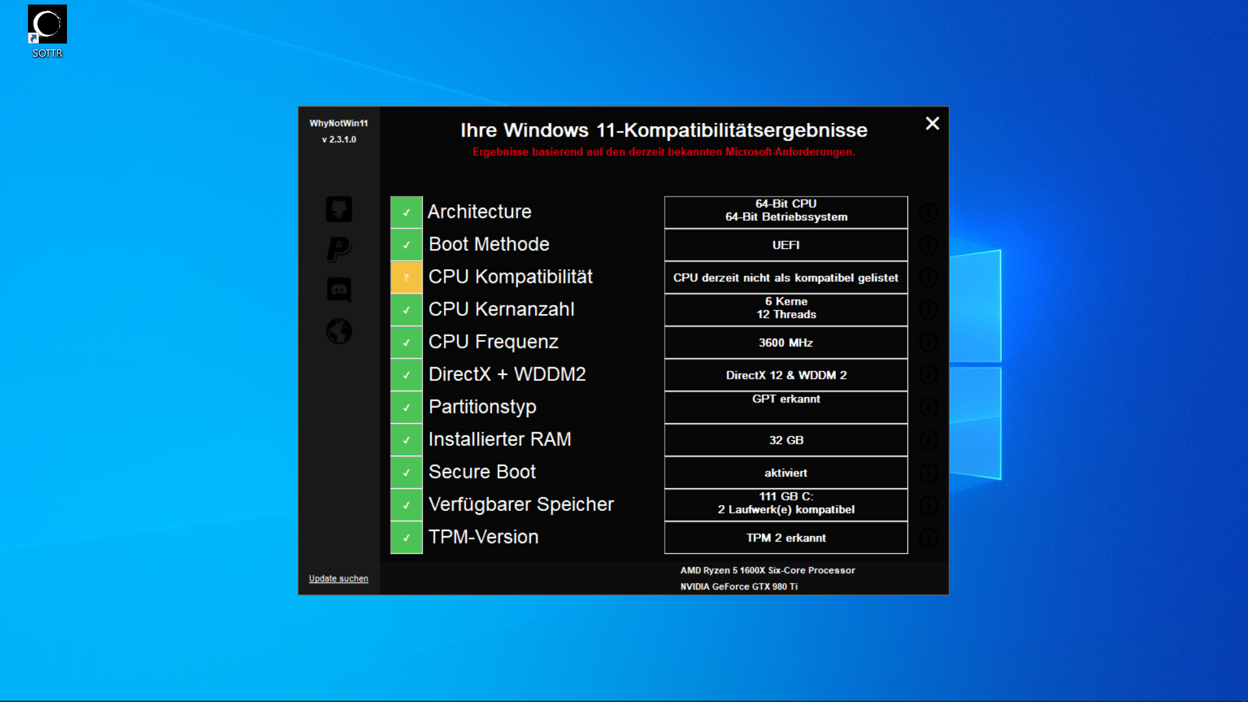Screen dimensions: 1248x702
Task: Click the info icon next to Secure Boot
Action: [928, 473]
